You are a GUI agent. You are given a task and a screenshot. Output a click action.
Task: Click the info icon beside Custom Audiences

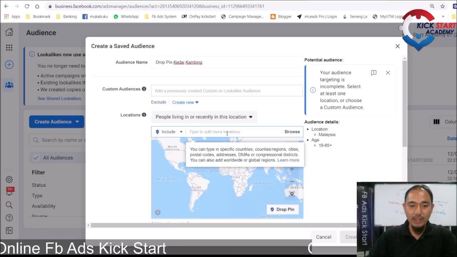point(144,89)
